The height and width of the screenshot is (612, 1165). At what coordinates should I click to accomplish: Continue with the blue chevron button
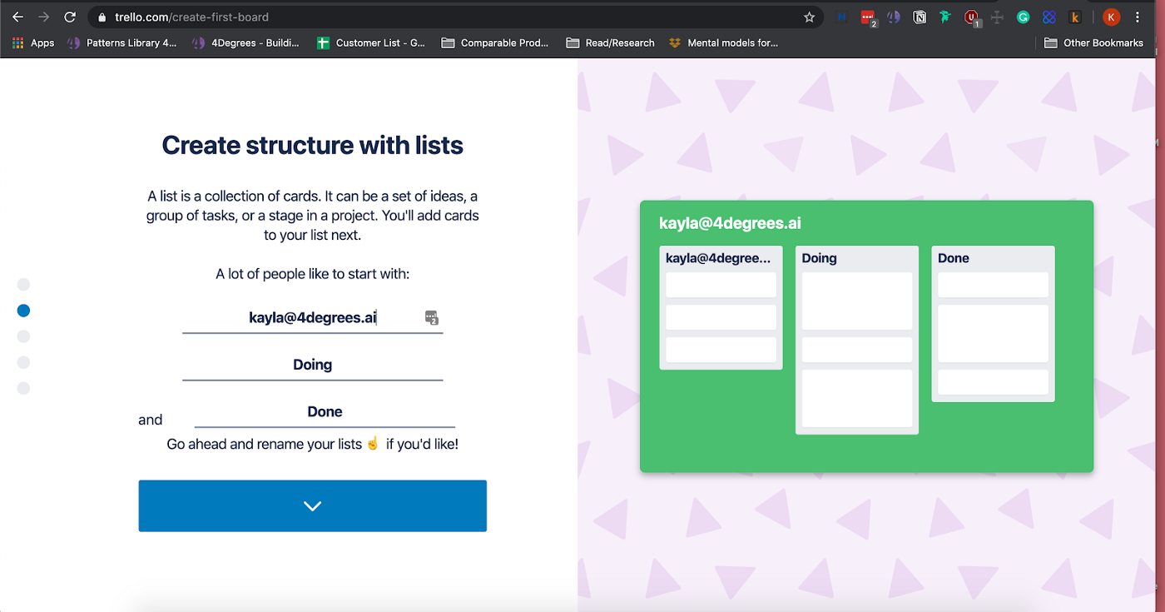[313, 505]
